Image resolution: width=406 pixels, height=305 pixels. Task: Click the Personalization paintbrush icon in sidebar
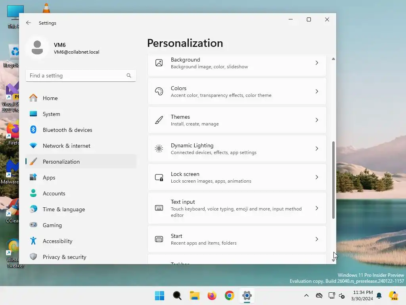coord(33,162)
